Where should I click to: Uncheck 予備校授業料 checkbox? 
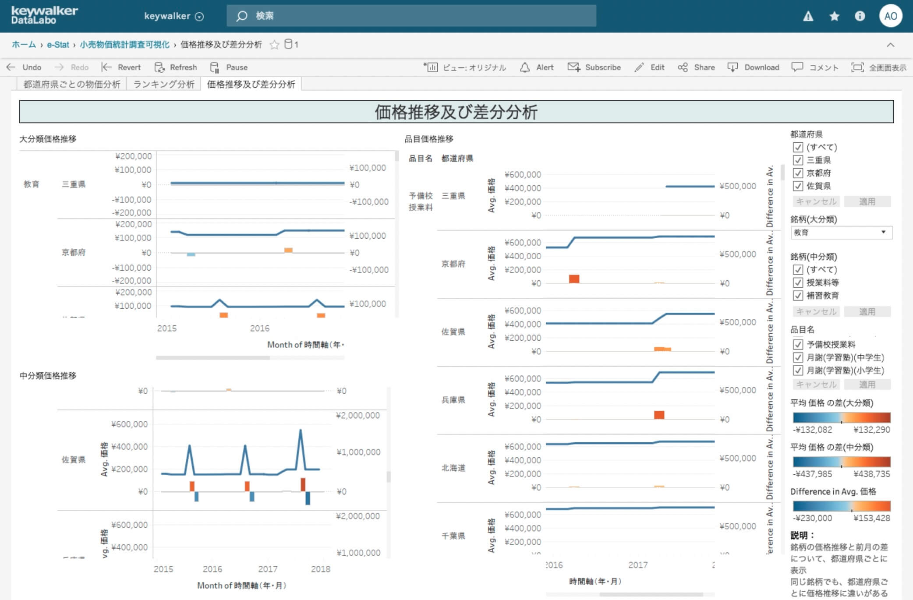798,345
